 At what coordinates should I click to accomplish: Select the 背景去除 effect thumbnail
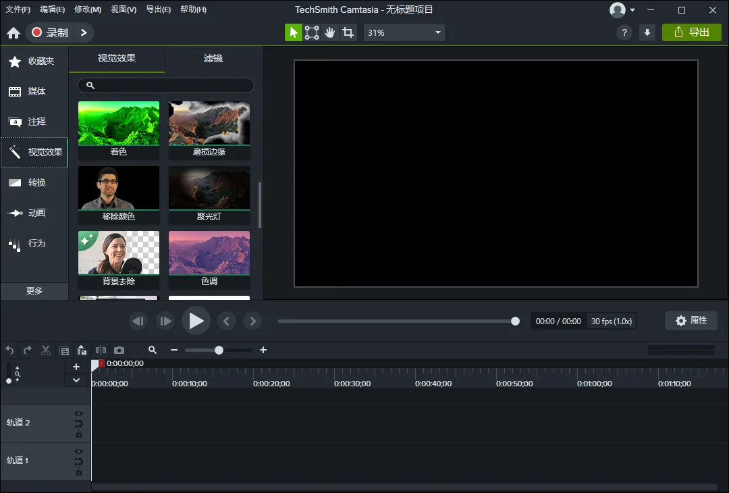(x=119, y=253)
